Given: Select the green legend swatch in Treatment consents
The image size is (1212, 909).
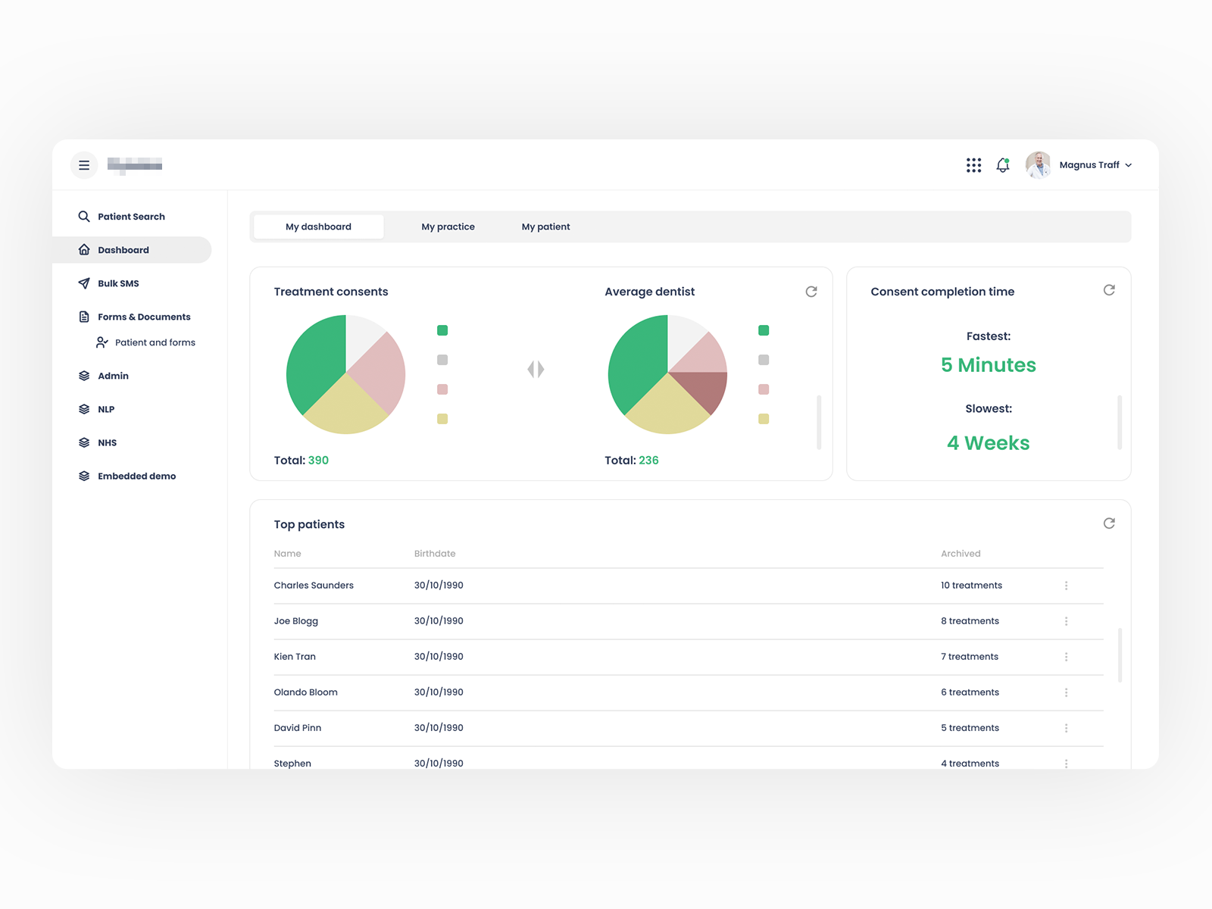Looking at the screenshot, I should tap(442, 330).
